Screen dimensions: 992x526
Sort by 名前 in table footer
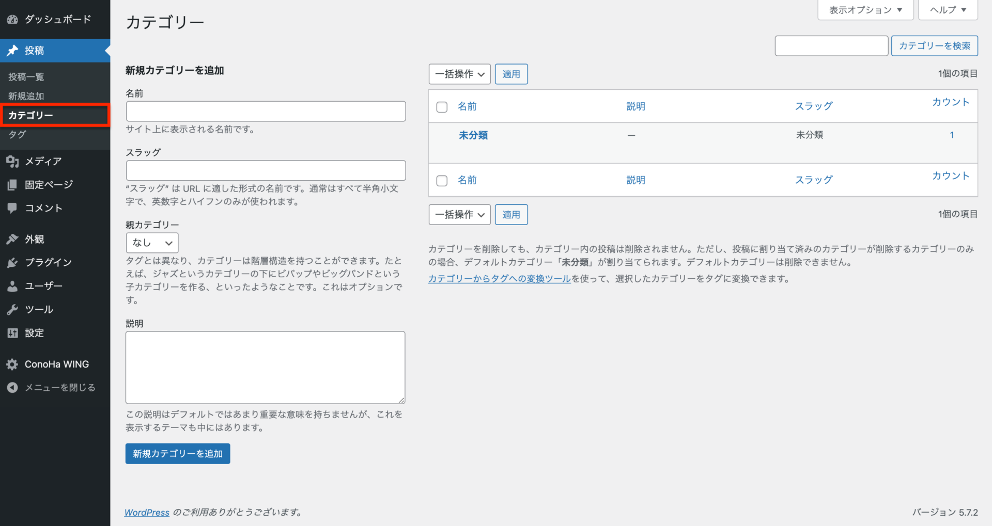click(x=467, y=180)
